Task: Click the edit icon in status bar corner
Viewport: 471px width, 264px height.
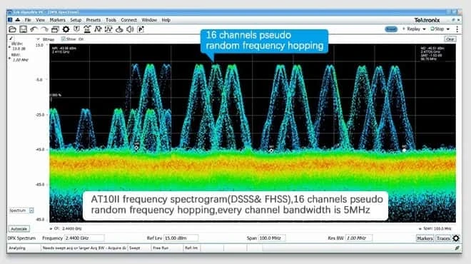Action: tap(457, 248)
